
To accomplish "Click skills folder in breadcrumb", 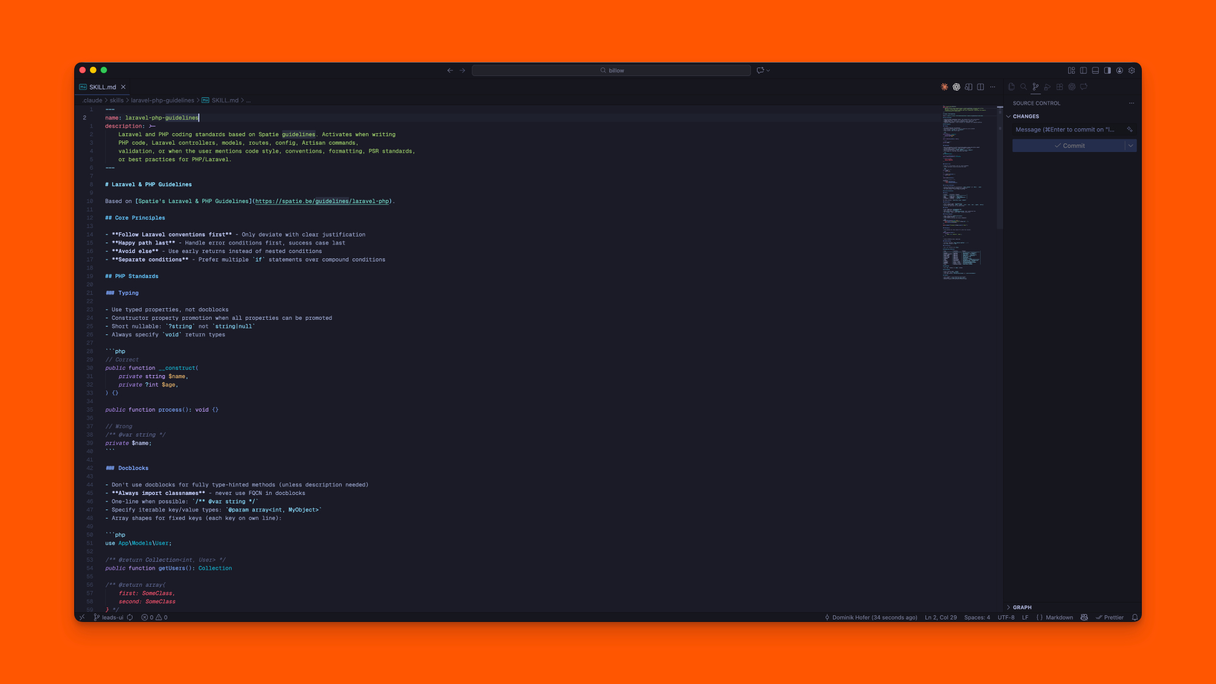I will (x=117, y=100).
